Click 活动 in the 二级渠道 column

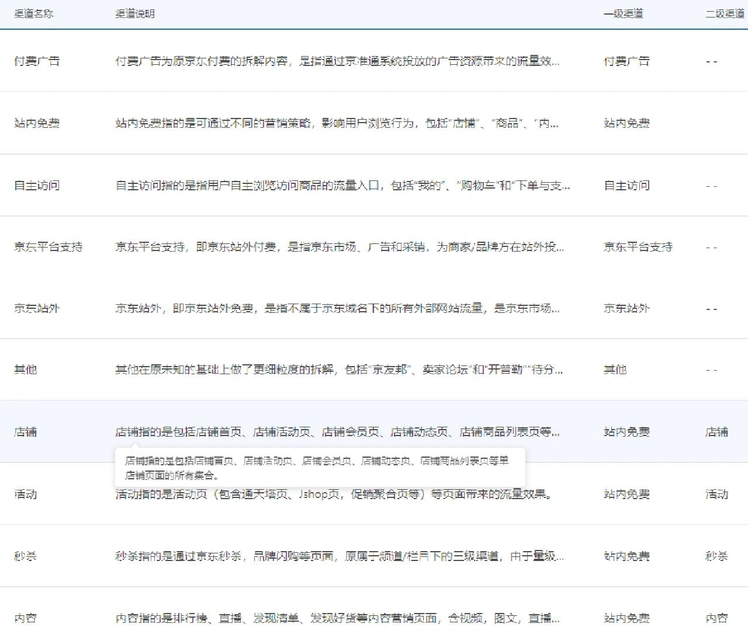coord(717,494)
